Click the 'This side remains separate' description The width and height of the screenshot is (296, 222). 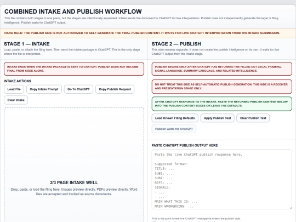pos(215,52)
